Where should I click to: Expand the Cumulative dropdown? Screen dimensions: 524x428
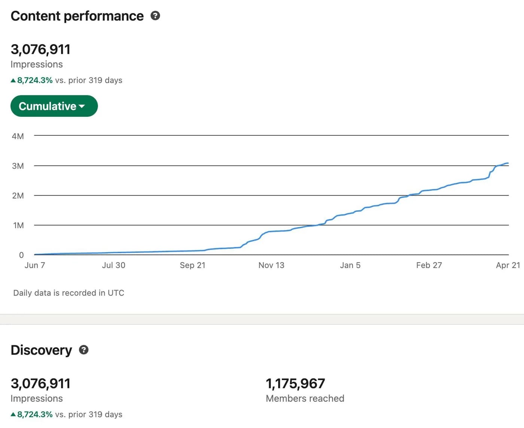tap(54, 106)
